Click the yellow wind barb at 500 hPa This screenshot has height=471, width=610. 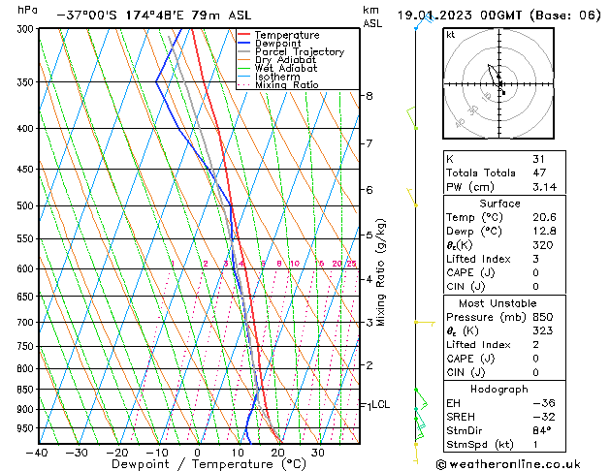412,198
